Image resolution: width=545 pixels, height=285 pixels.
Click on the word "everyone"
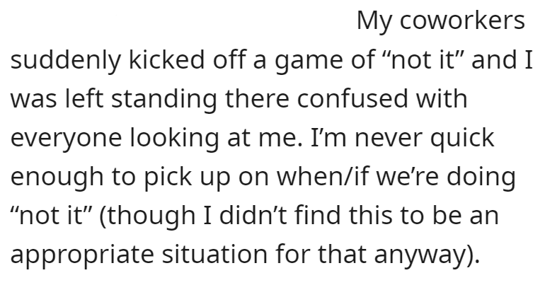[66, 139]
